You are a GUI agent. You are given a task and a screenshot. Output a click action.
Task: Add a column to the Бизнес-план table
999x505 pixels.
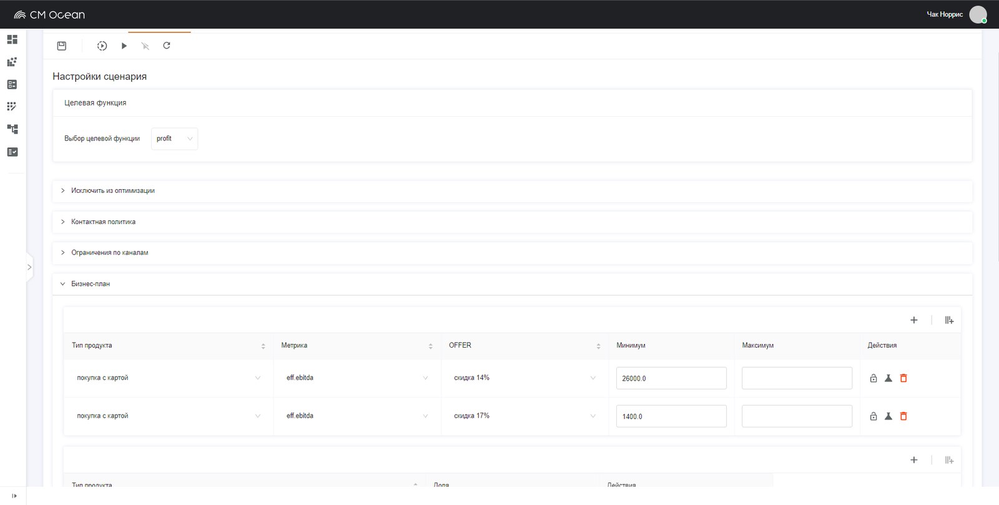coord(949,320)
